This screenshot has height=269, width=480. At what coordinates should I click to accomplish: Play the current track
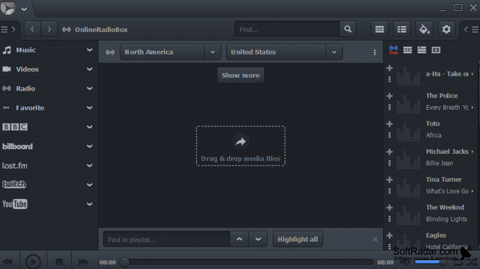click(x=33, y=262)
